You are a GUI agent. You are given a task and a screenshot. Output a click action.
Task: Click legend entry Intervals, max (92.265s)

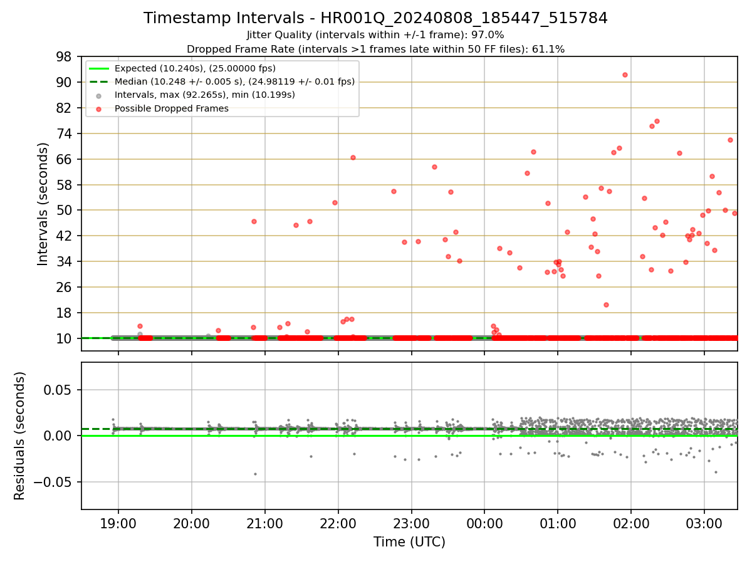(205, 95)
